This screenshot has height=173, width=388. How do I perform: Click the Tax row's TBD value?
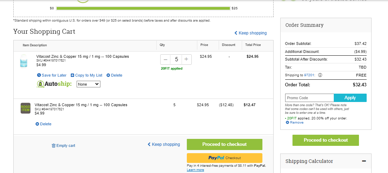click(362, 67)
